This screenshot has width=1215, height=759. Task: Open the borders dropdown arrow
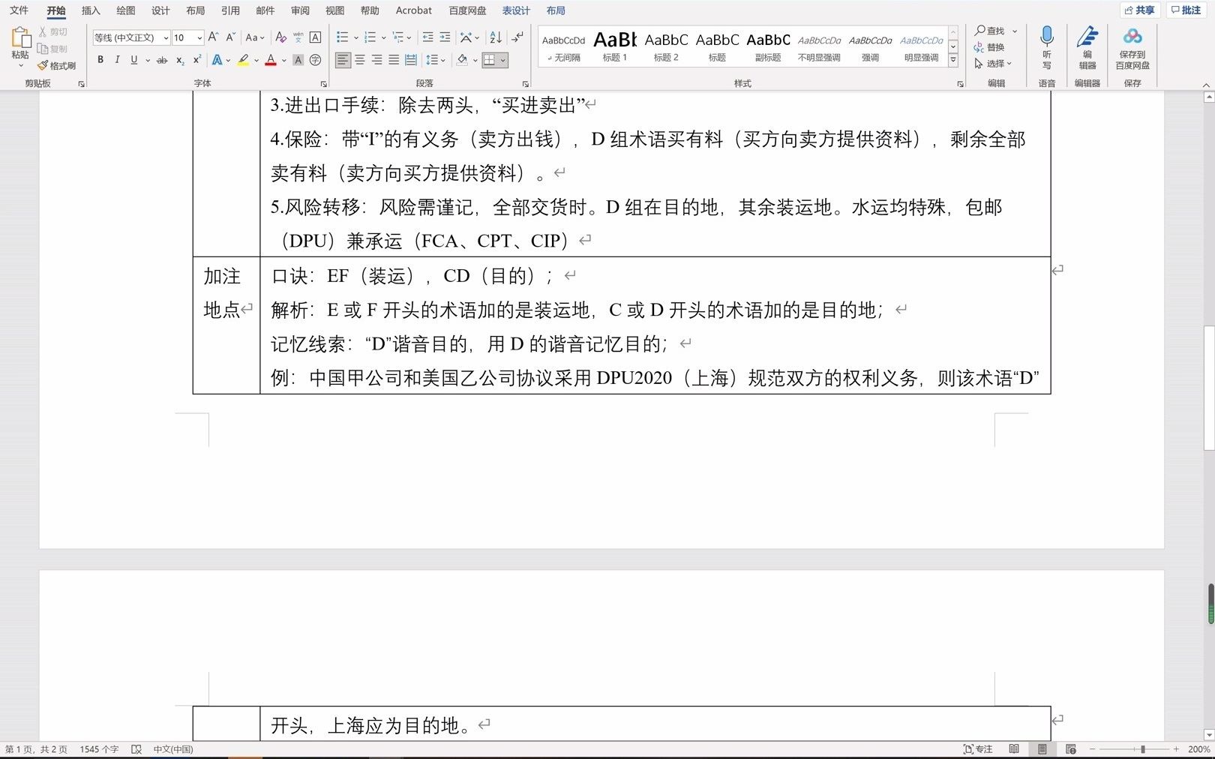tap(503, 60)
